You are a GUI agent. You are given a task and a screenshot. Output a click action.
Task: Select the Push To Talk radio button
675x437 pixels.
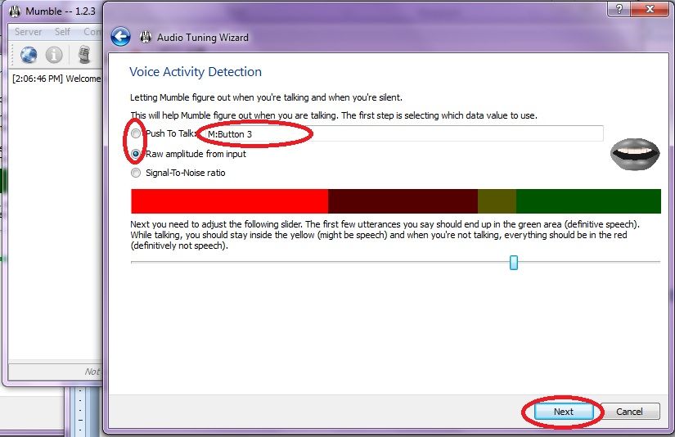tap(136, 133)
